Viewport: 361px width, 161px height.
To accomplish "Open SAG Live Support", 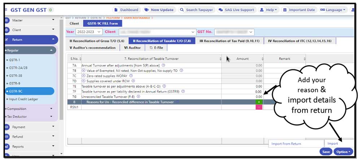I will 237,10.
